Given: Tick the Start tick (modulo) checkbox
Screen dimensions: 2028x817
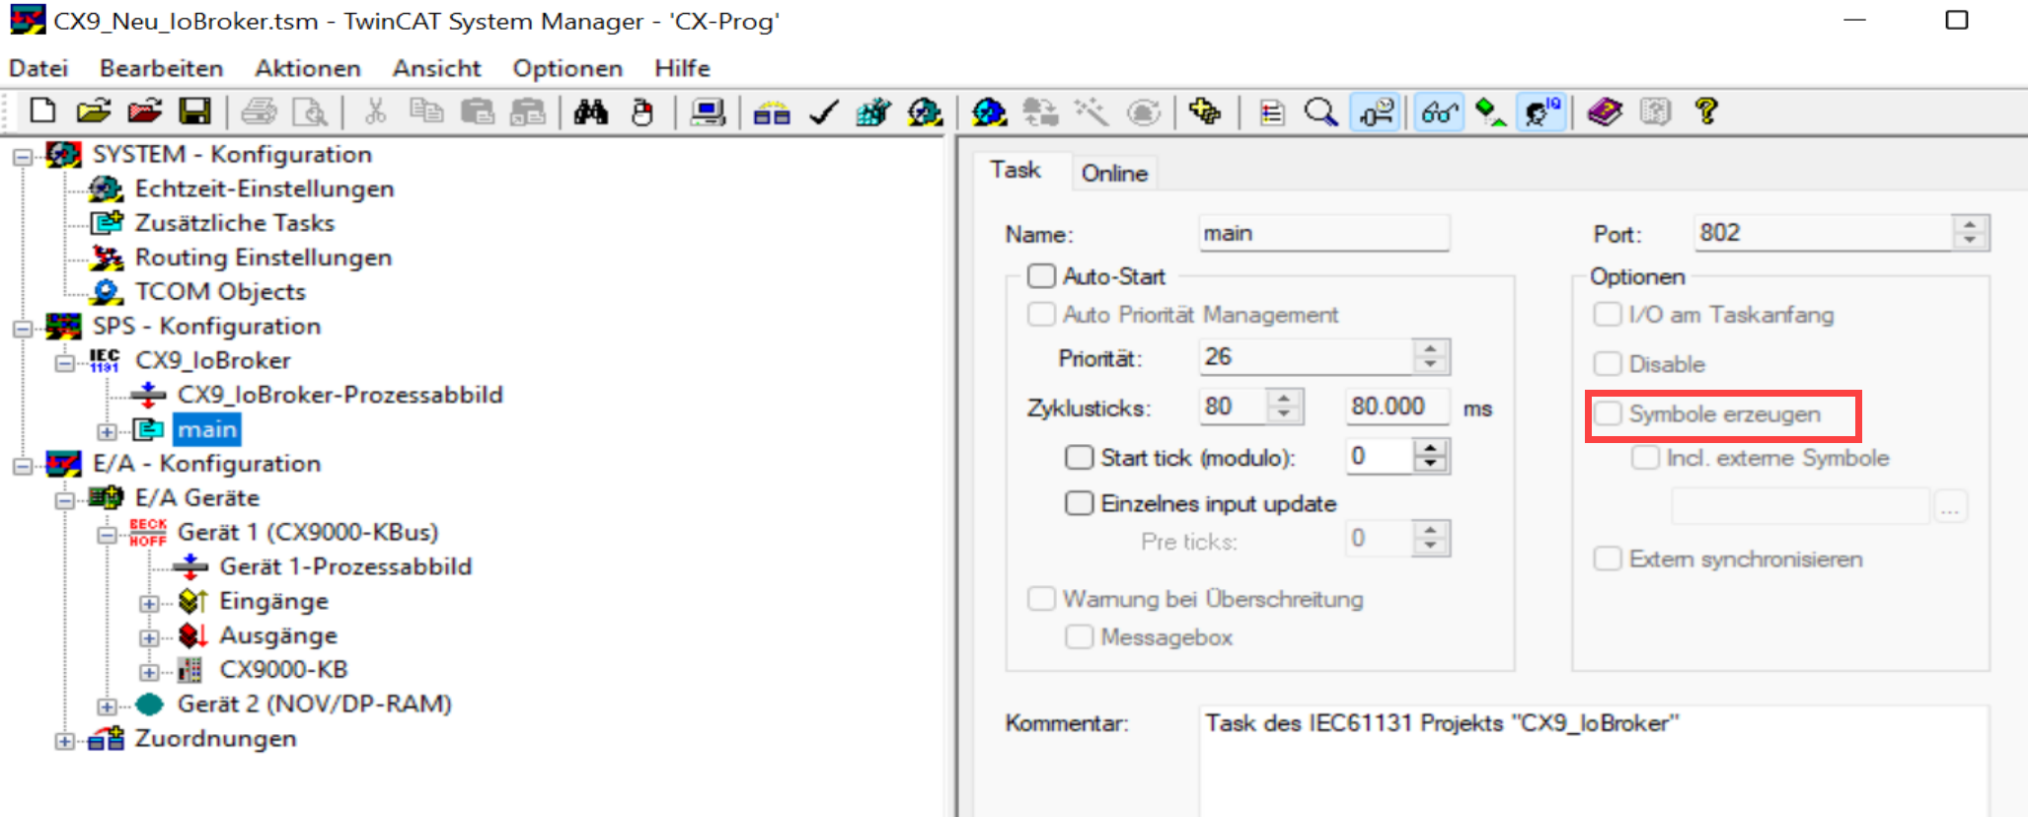Looking at the screenshot, I should pos(1080,457).
